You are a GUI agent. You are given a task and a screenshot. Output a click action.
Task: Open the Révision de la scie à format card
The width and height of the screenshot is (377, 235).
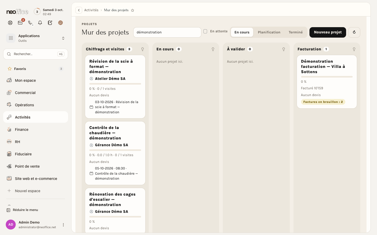115,87
